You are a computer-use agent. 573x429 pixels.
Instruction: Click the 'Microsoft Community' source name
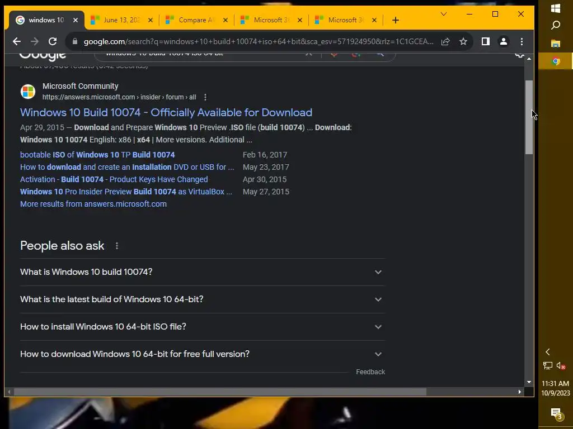pyautogui.click(x=80, y=86)
